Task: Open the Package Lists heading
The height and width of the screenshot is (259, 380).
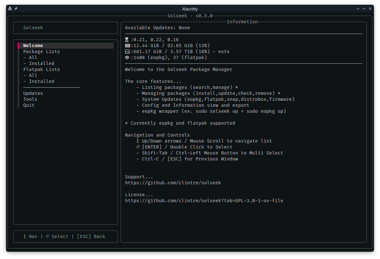Action: (x=41, y=51)
